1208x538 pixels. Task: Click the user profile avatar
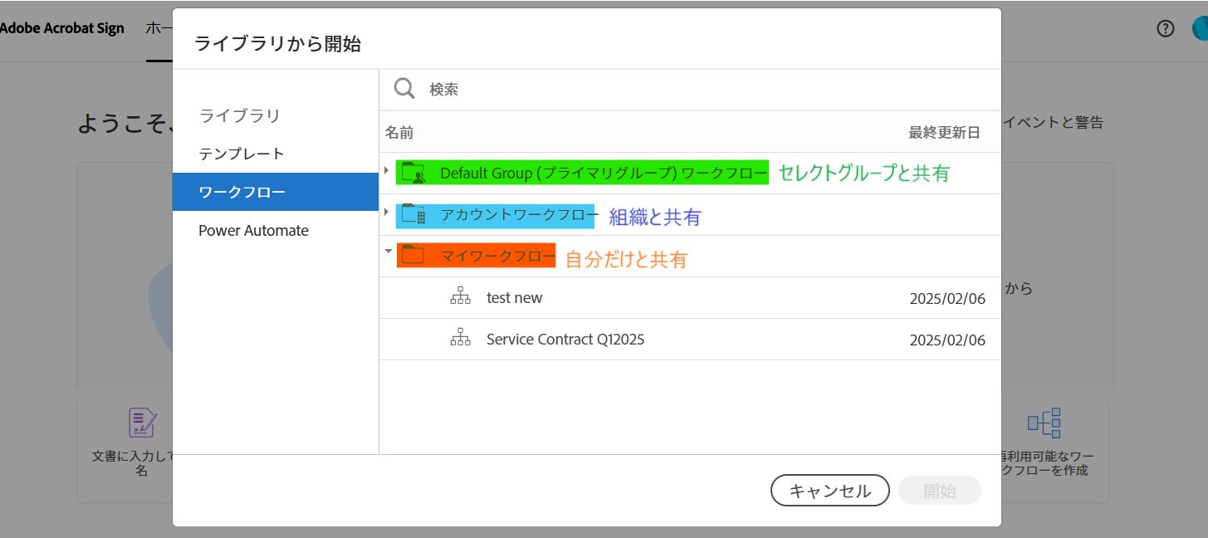[x=1201, y=28]
